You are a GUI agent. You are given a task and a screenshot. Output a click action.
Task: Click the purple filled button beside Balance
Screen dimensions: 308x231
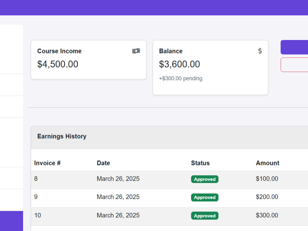[294, 47]
